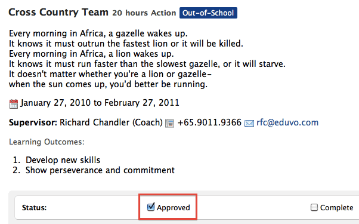Click the Status label
The image size is (359, 224).
click(34, 208)
